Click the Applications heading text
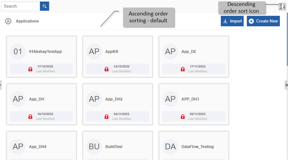The height and width of the screenshot is (160, 288). point(27,21)
